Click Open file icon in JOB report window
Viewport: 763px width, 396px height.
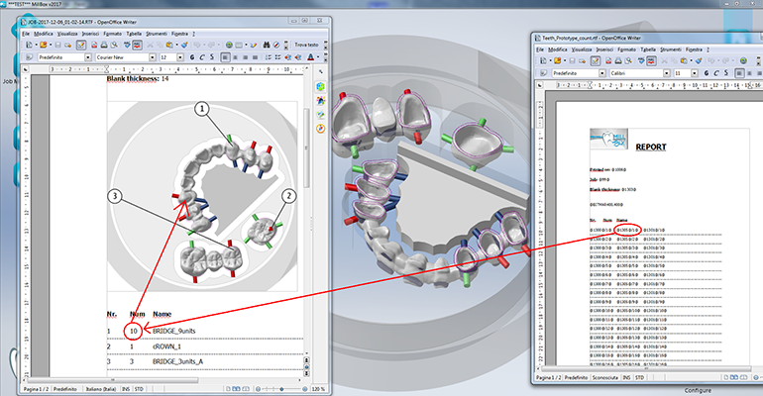(44, 45)
